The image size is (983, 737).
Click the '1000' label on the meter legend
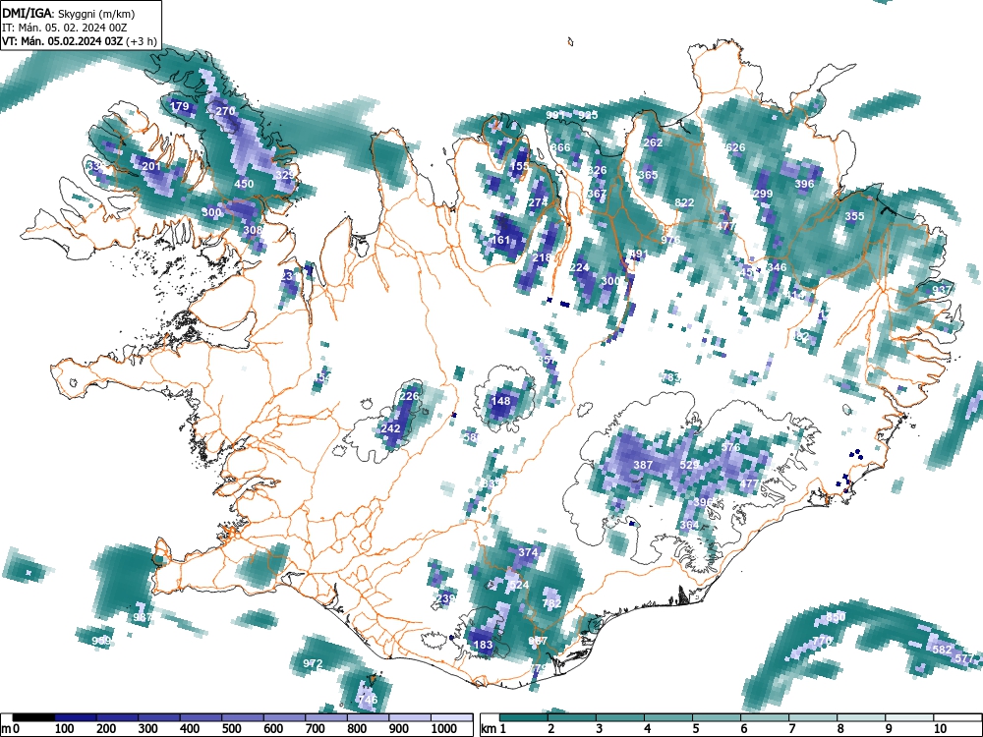443,729
